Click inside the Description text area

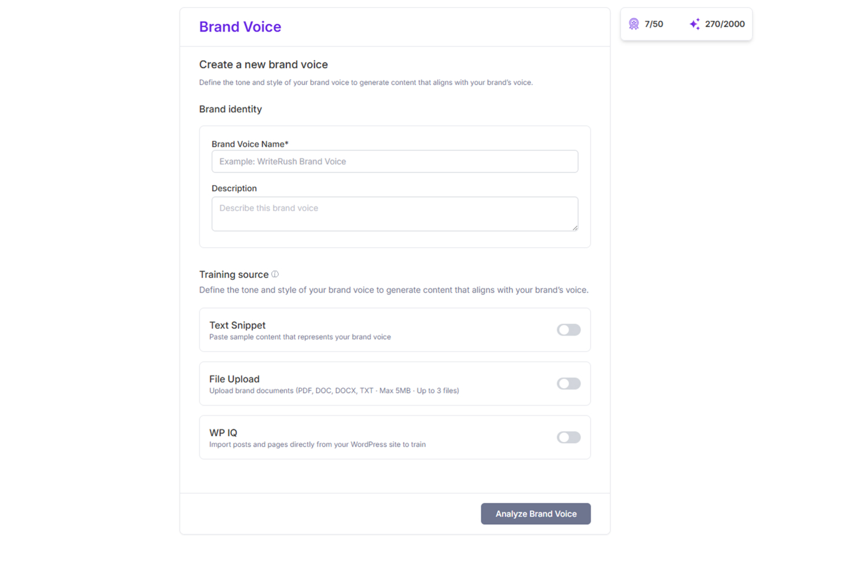(394, 213)
